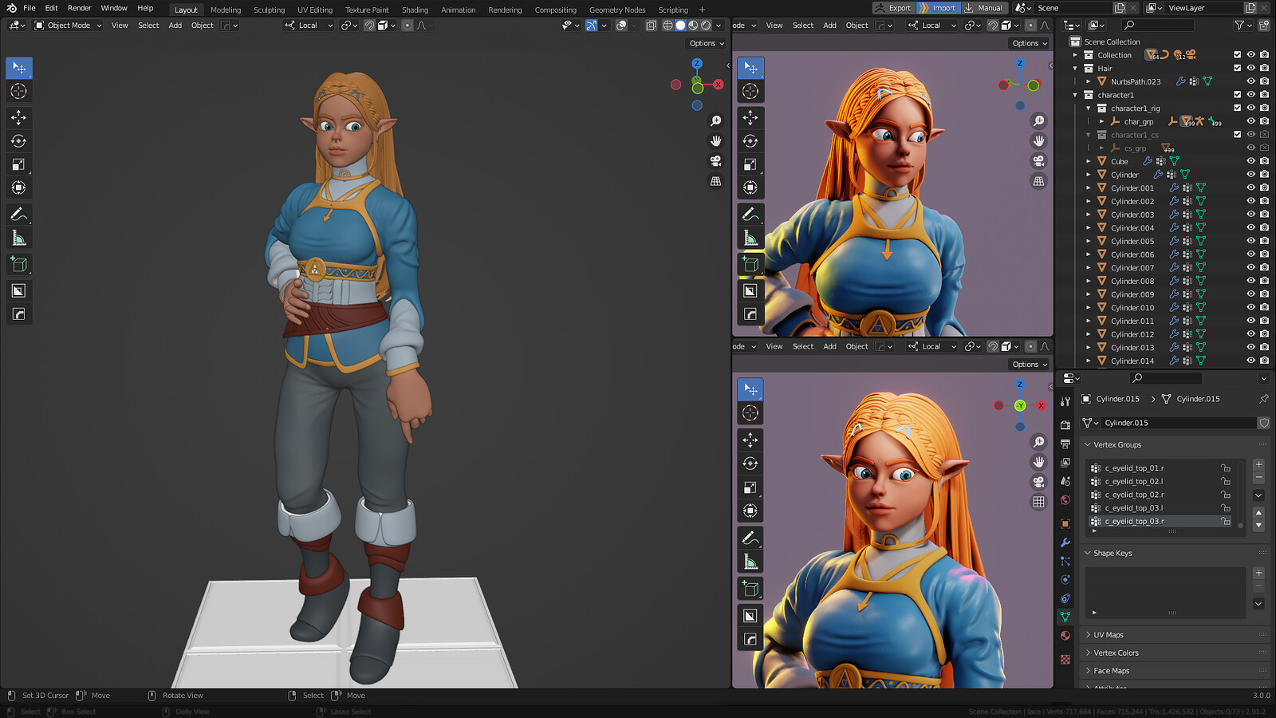Open the Texture properties checker tab
The height and width of the screenshot is (718, 1276).
point(1065,660)
